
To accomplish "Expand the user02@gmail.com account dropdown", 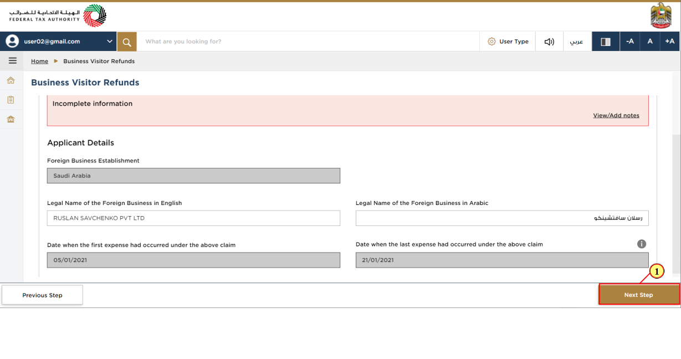I will [x=109, y=42].
